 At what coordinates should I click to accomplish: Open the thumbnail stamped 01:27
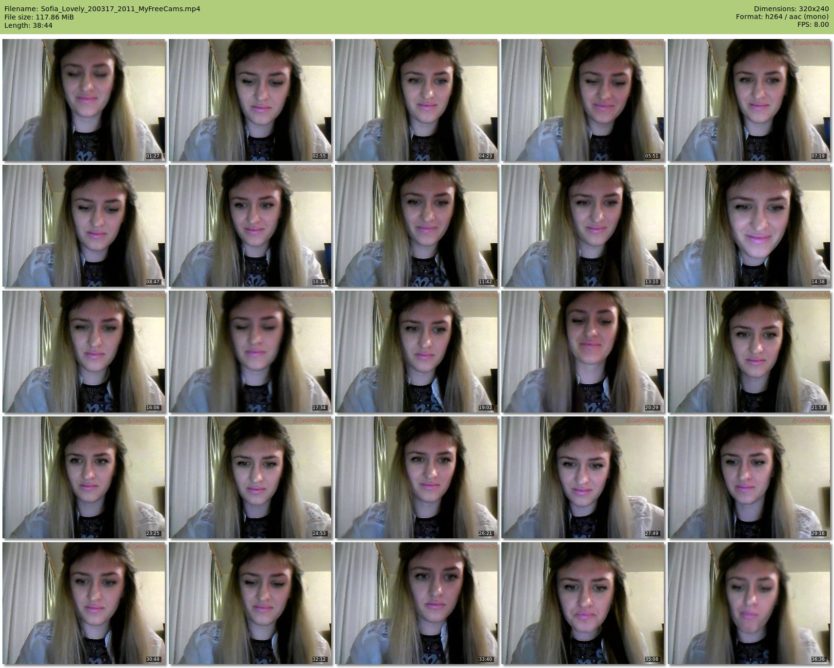coord(84,100)
